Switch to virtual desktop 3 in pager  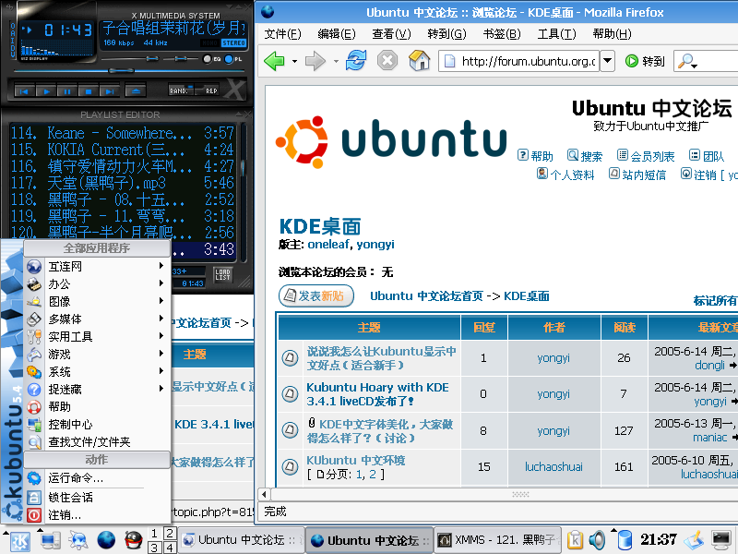(x=154, y=548)
